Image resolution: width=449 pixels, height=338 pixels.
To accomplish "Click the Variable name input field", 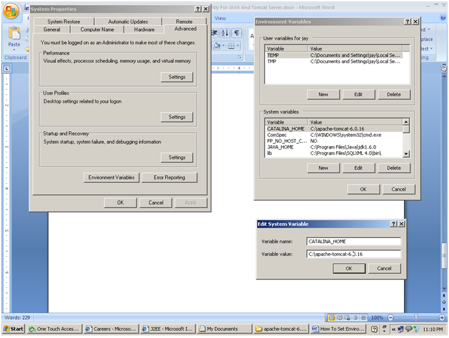I will click(353, 241).
